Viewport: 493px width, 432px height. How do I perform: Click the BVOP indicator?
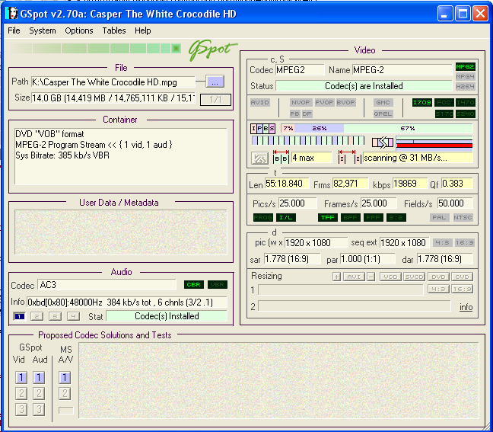[345, 102]
